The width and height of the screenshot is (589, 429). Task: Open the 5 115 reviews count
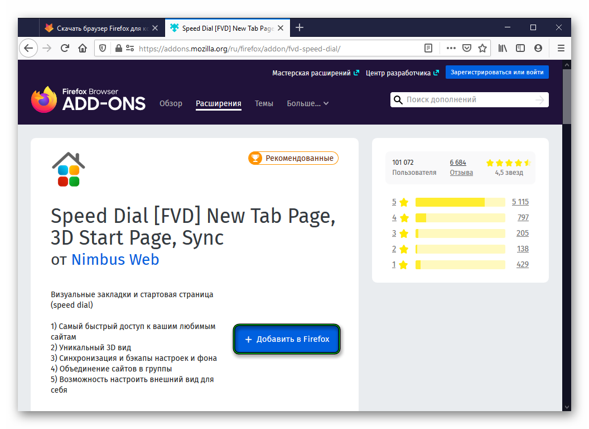[x=520, y=202]
